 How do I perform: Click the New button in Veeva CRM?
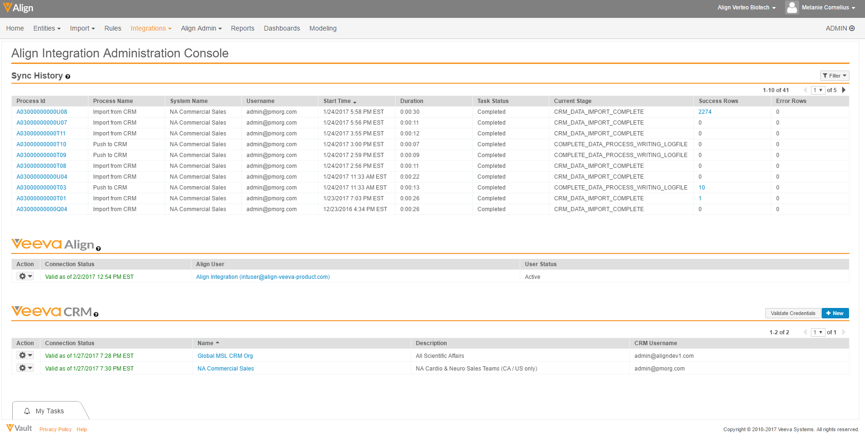[835, 313]
